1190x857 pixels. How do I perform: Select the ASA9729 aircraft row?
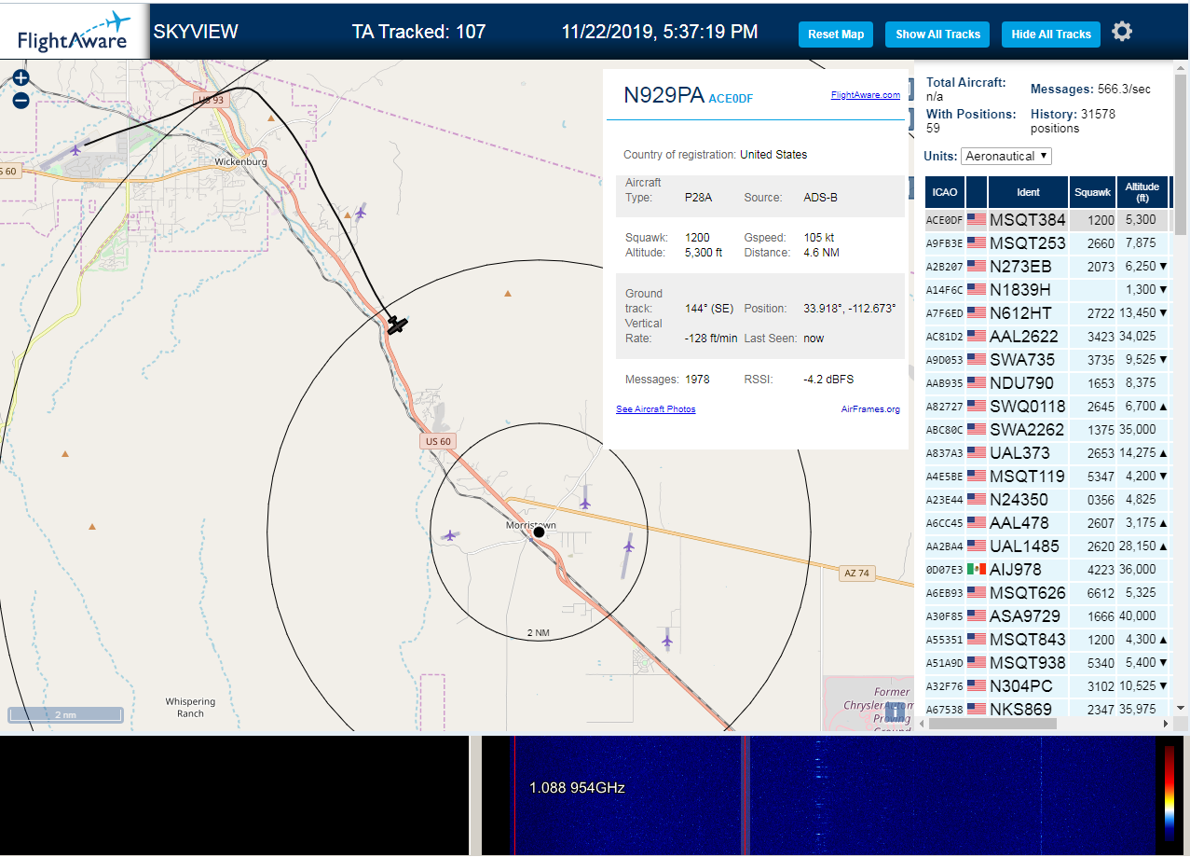[x=1047, y=616]
